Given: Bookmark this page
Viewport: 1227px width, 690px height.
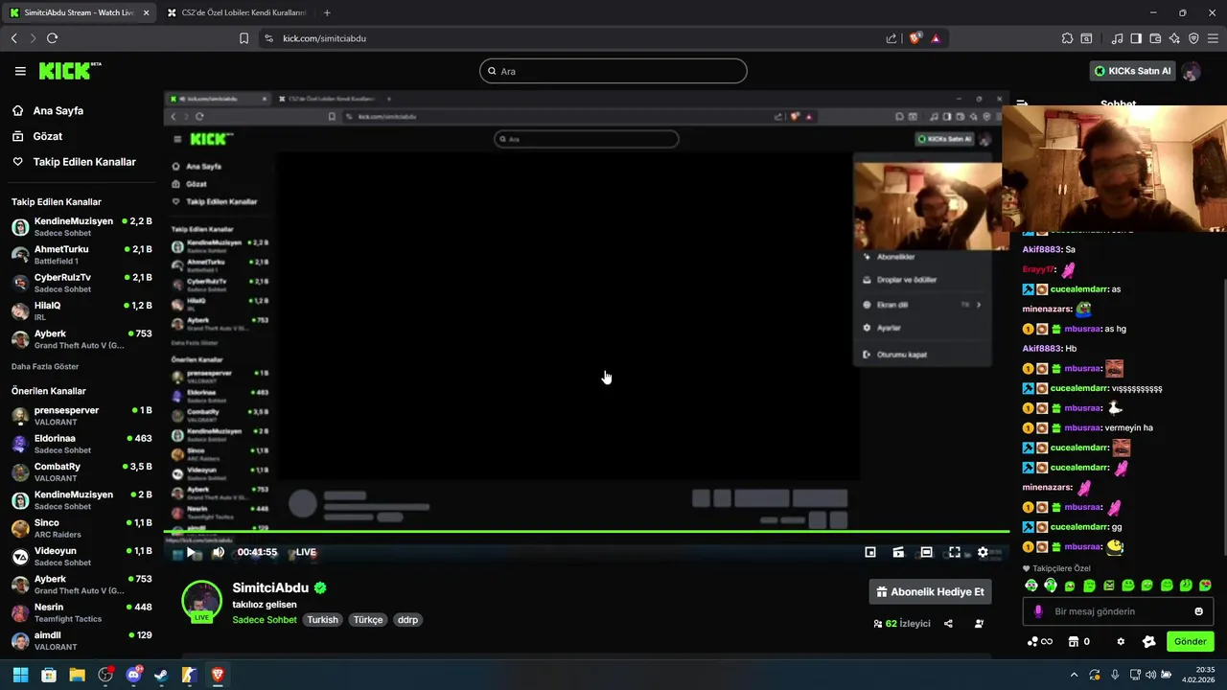Looking at the screenshot, I should (x=243, y=38).
